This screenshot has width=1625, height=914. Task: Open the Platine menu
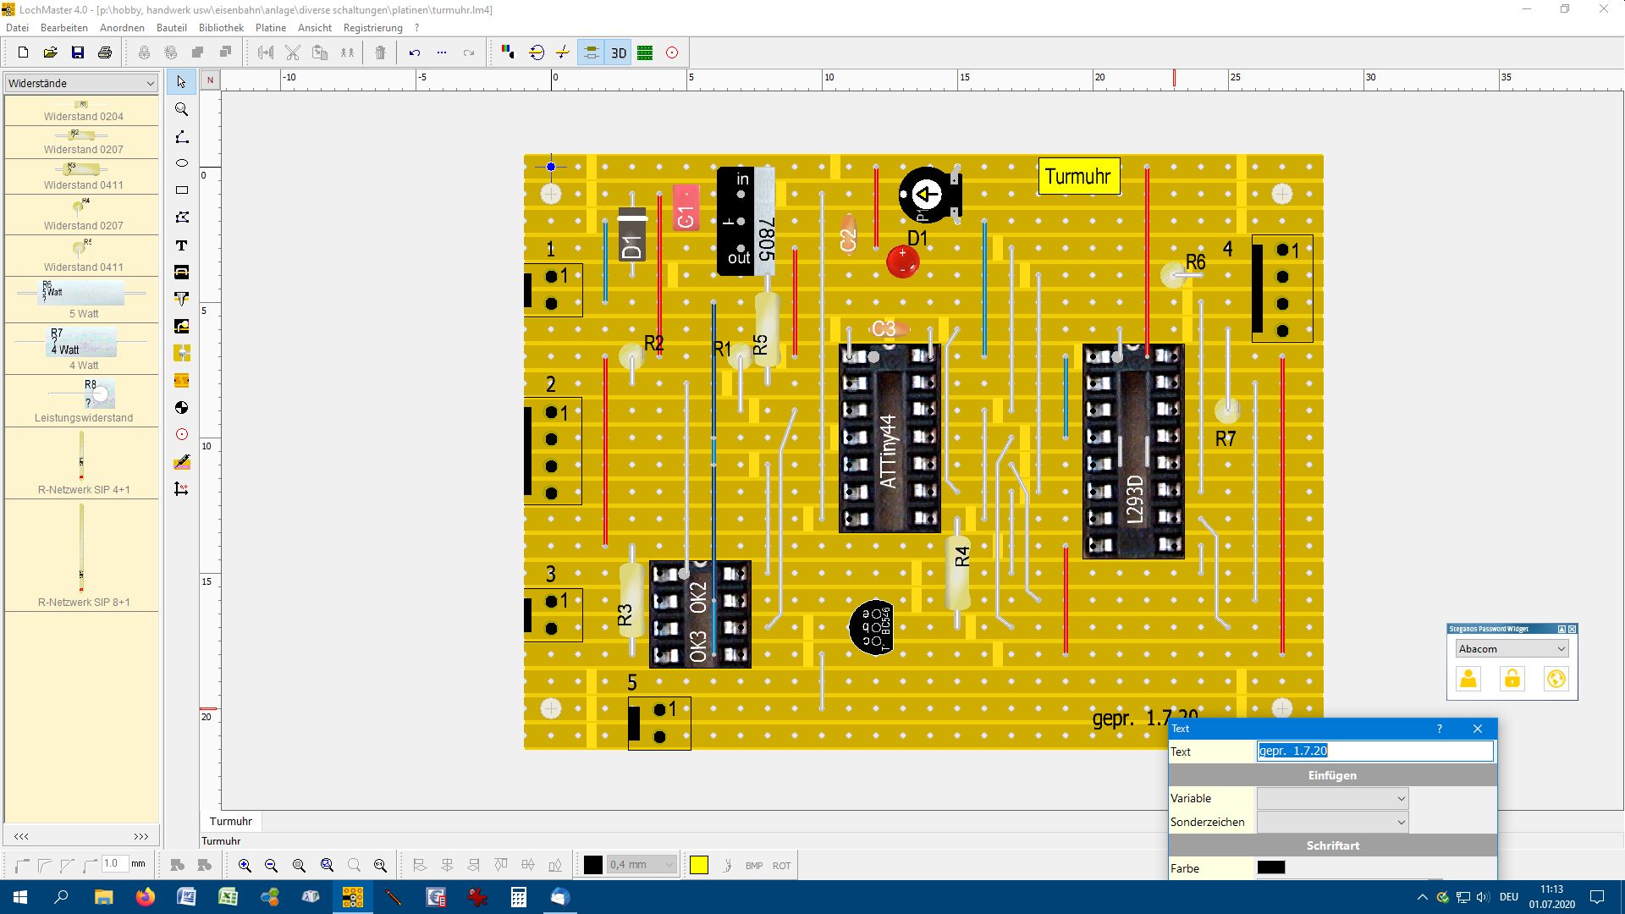(x=271, y=28)
